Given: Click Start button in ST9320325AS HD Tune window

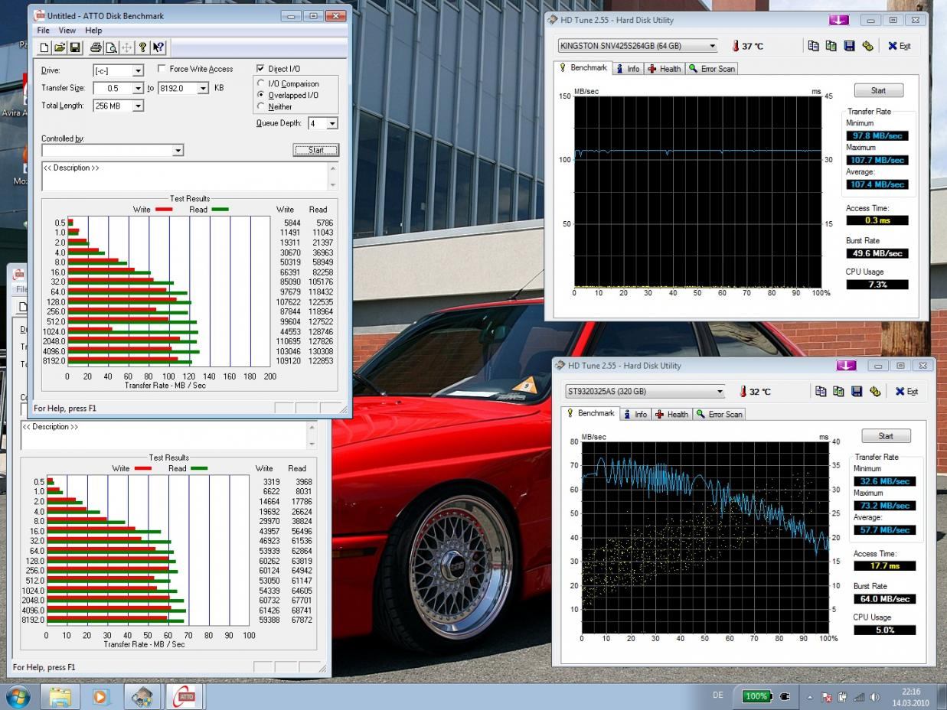Looking at the screenshot, I should [x=886, y=436].
